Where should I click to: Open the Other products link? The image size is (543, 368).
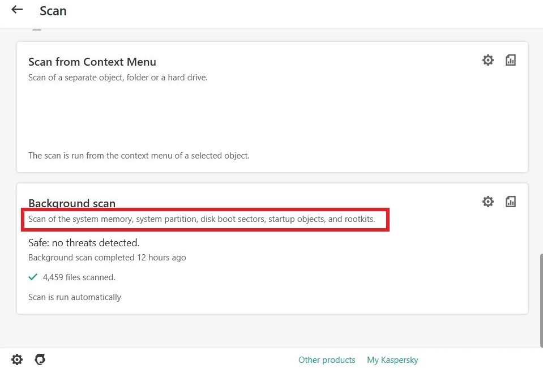(327, 360)
